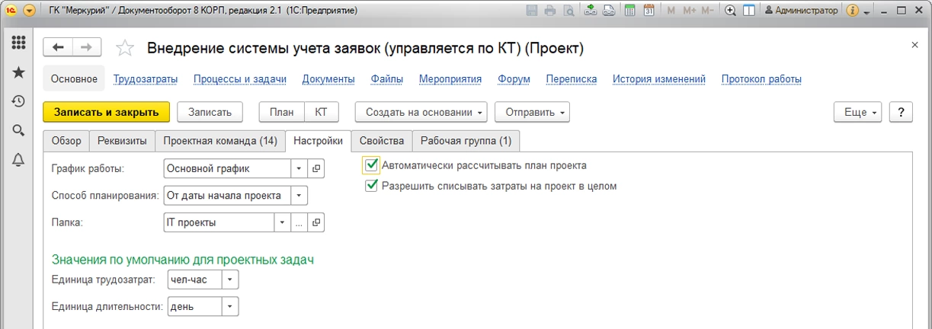Screen dimensions: 932x329
Task: Click the zoom magnifier icon in title bar
Action: [731, 11]
